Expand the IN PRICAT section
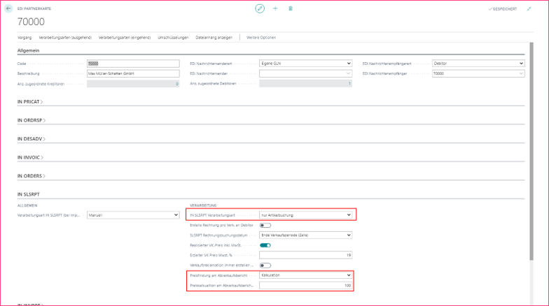The image size is (549, 306). pos(30,101)
